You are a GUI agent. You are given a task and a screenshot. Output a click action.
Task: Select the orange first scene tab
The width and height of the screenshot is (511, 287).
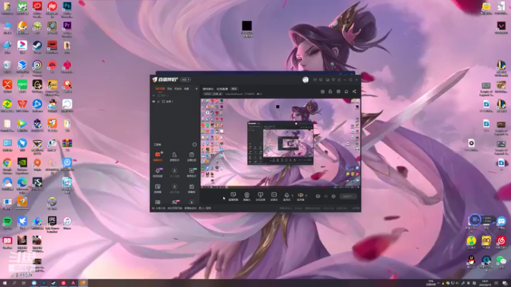[160, 89]
